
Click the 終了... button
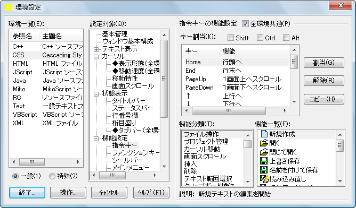[27, 193]
